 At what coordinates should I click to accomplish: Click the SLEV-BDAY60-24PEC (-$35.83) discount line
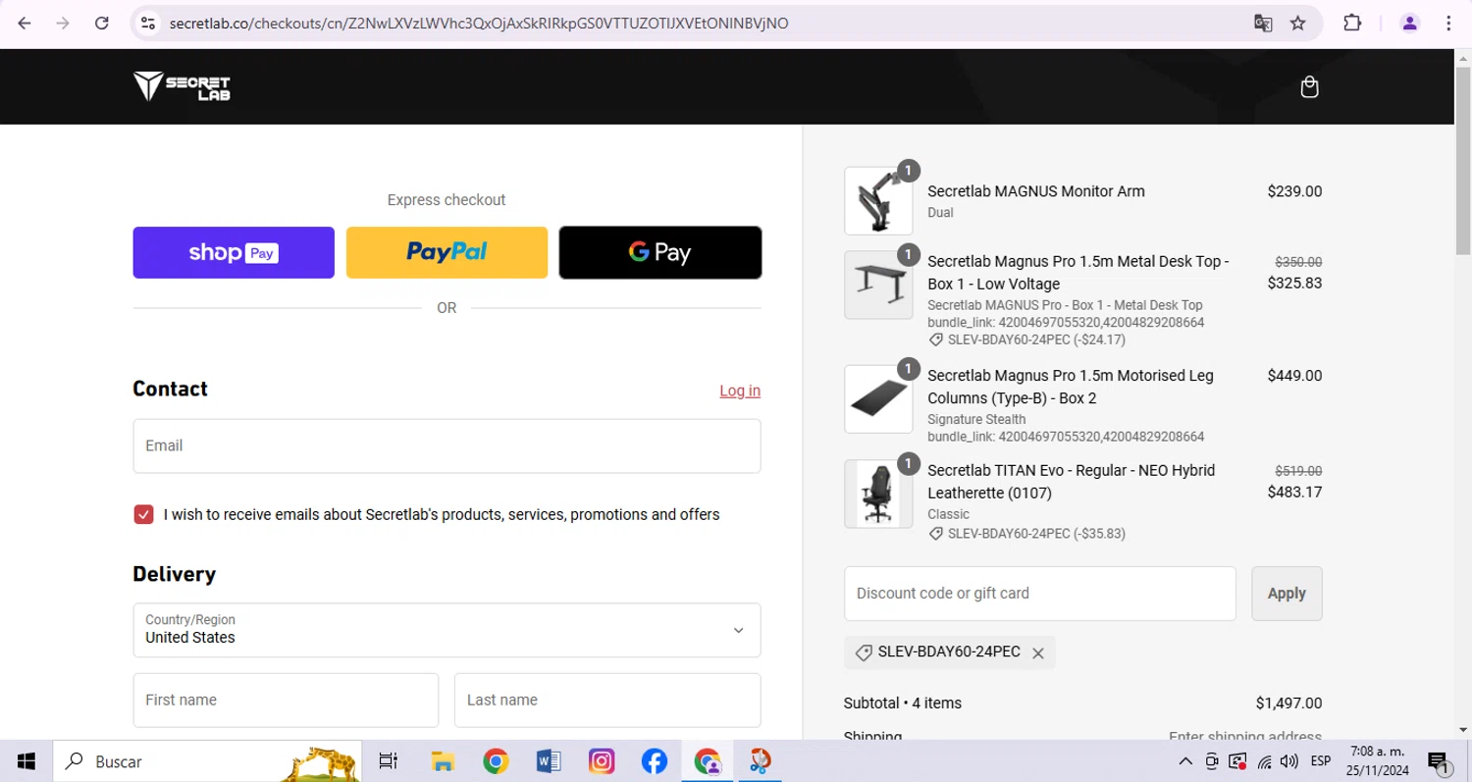(1026, 534)
